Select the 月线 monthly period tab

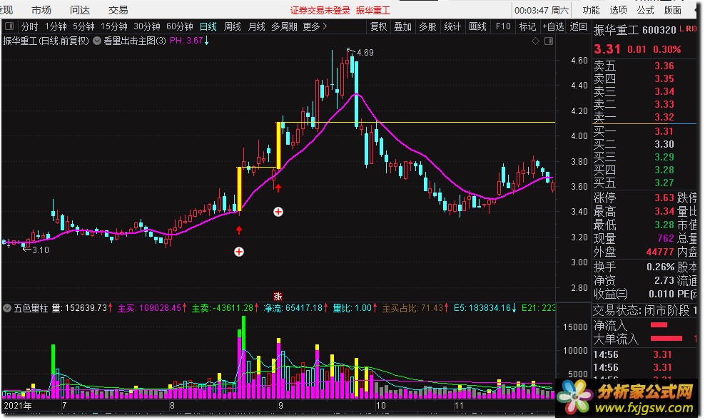tap(257, 26)
